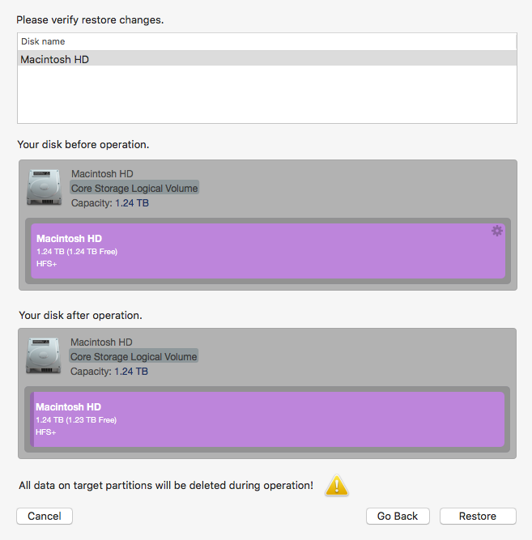Image resolution: width=532 pixels, height=540 pixels.
Task: Click the Capacity 1.24 TB text in the after panel
Action: coord(109,372)
